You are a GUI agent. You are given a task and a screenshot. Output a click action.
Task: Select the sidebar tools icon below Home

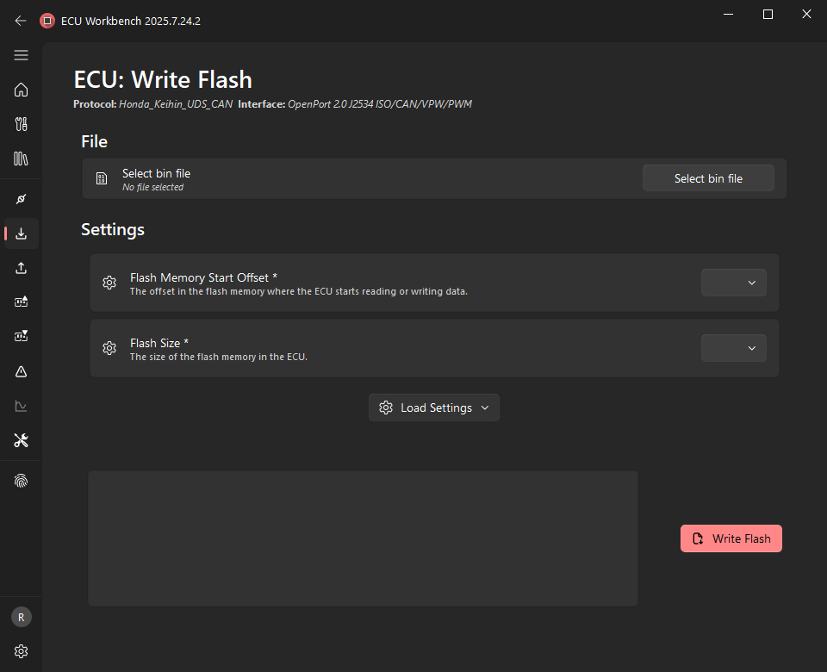point(21,124)
